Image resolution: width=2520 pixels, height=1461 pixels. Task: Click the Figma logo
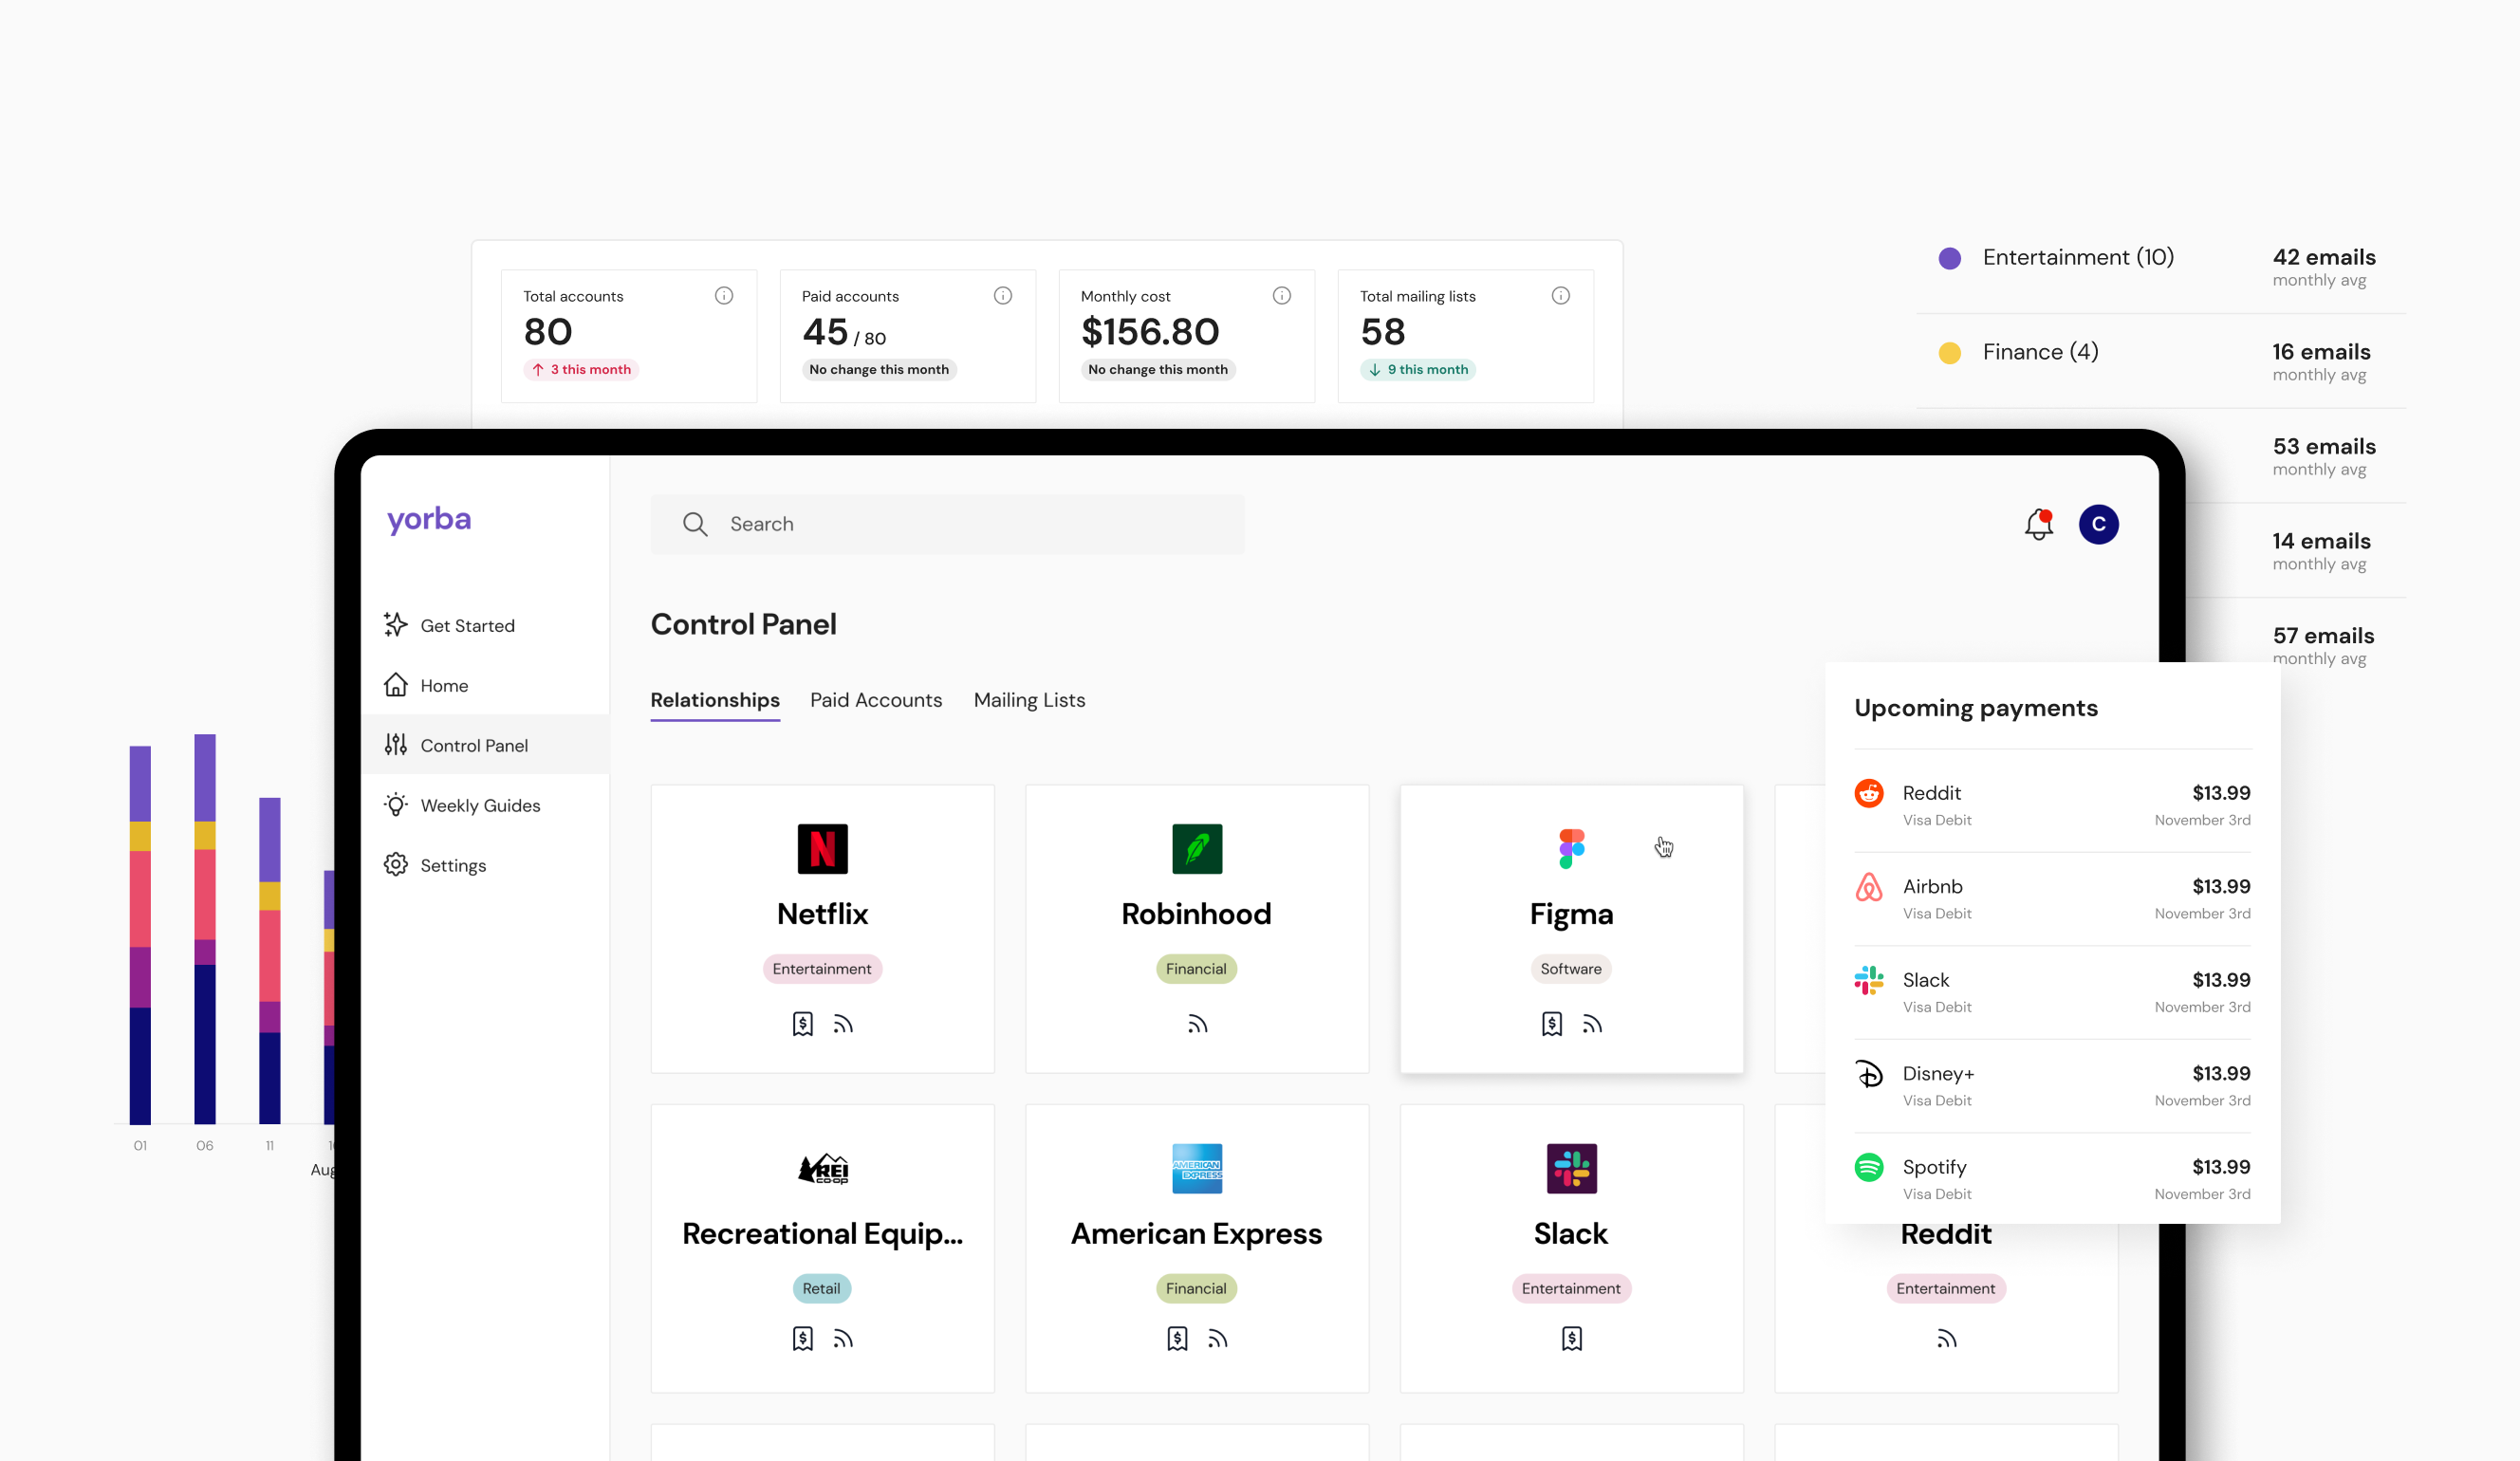click(x=1571, y=849)
